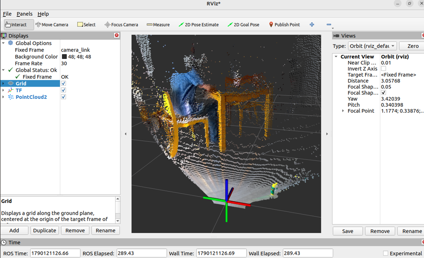
Task: Click the Views panel camera icon
Action: point(337,36)
